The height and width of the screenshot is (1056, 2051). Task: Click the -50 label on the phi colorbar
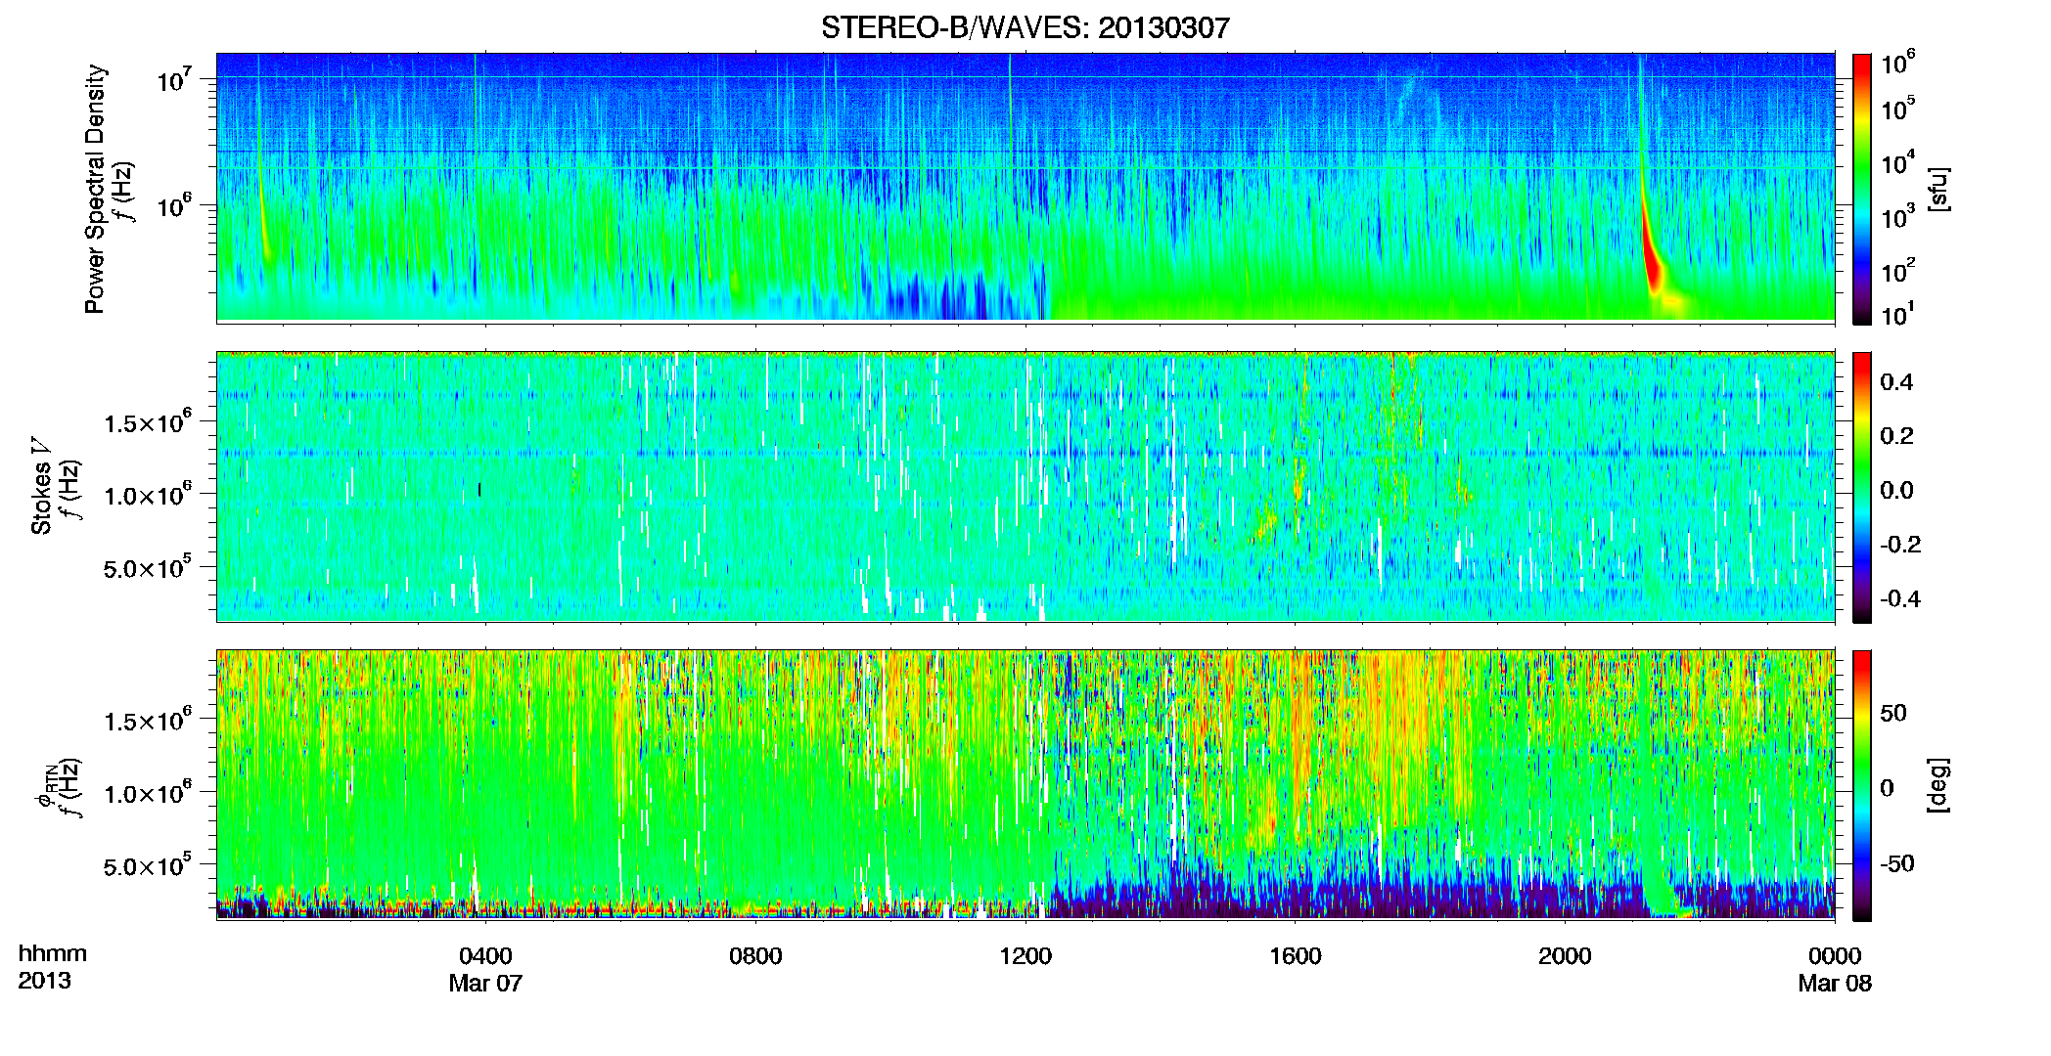(1897, 863)
